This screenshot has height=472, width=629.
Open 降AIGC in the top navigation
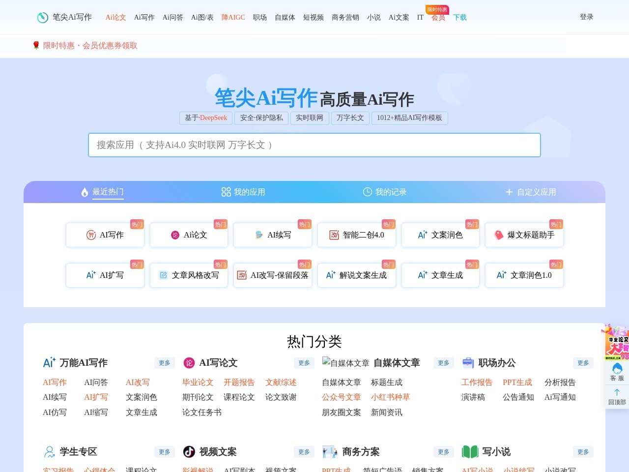pyautogui.click(x=233, y=17)
